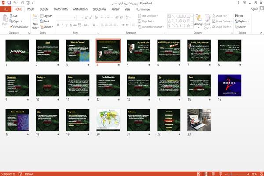Image resolution: width=264 pixels, height=176 pixels.
Task: Toggle justify text alignment button
Action: [x=115, y=25]
